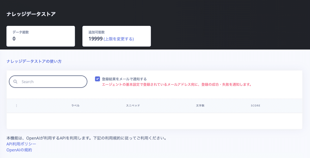Viewport: 310px width, 158px height.
Task: Click the red email notification description text
Action: (177, 85)
